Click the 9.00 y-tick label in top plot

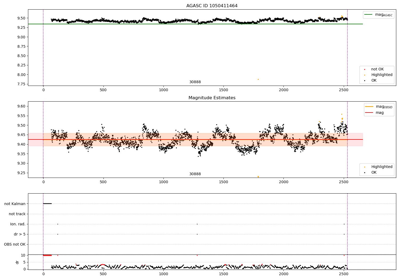21,37
